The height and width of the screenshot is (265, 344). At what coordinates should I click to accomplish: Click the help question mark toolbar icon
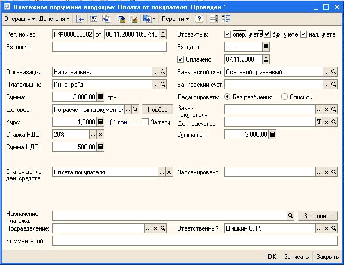[x=199, y=19]
